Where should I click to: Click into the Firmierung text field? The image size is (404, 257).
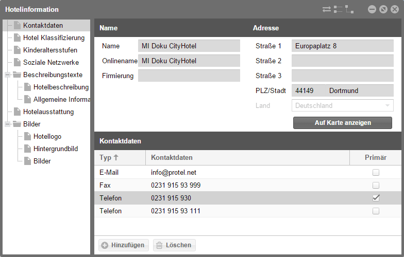click(x=189, y=76)
